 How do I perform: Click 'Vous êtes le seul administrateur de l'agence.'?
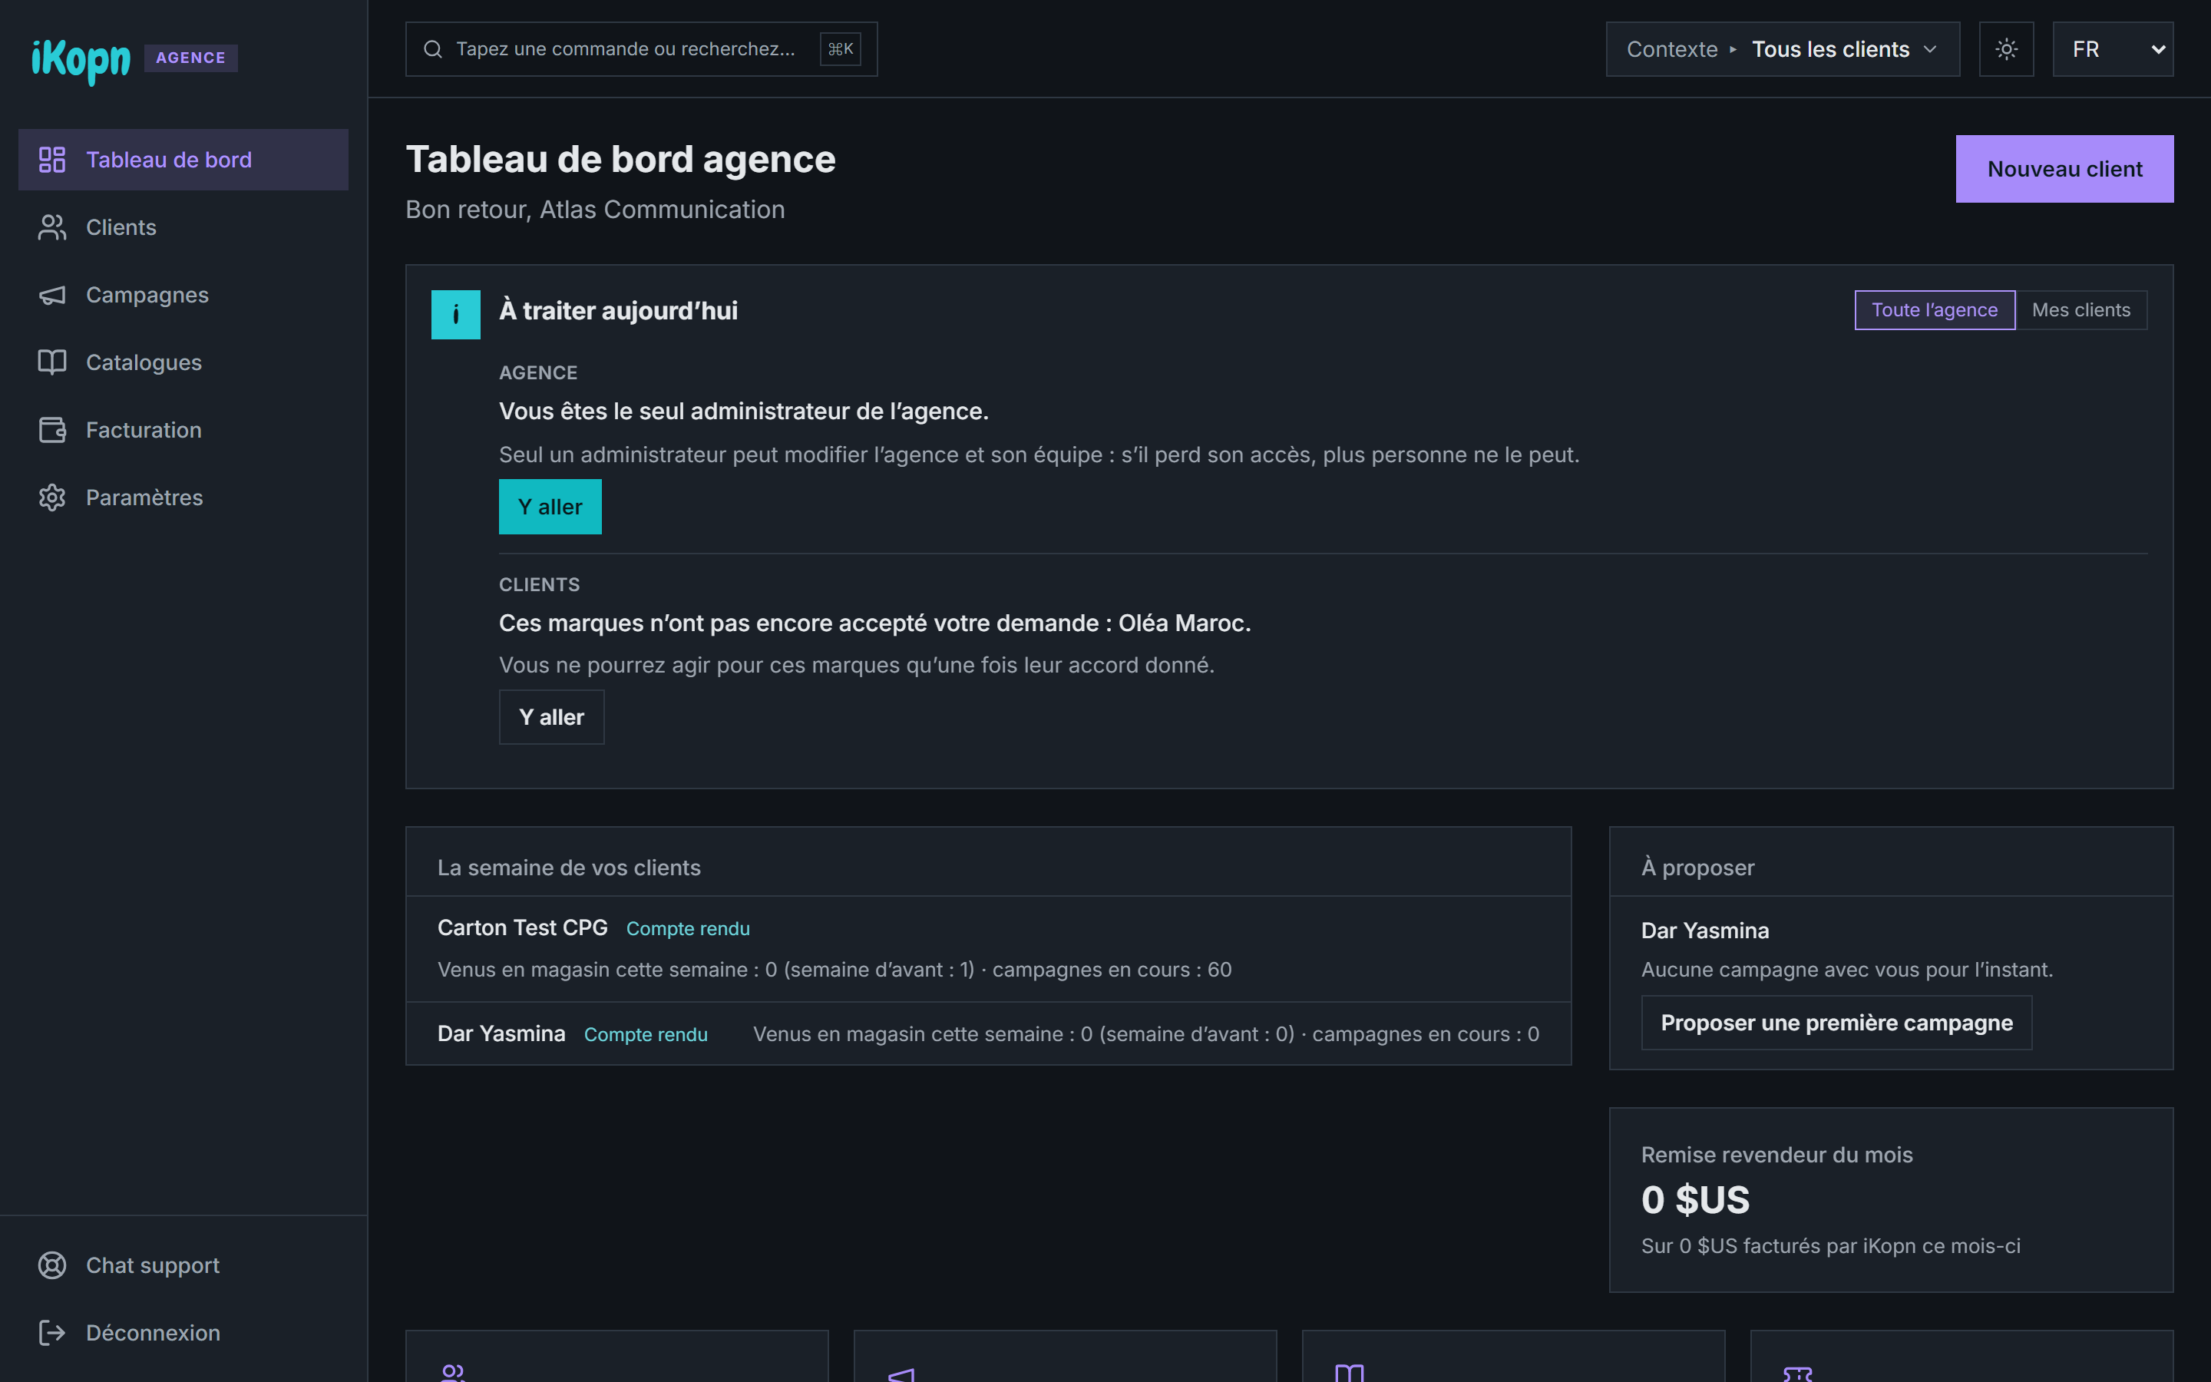pos(744,412)
